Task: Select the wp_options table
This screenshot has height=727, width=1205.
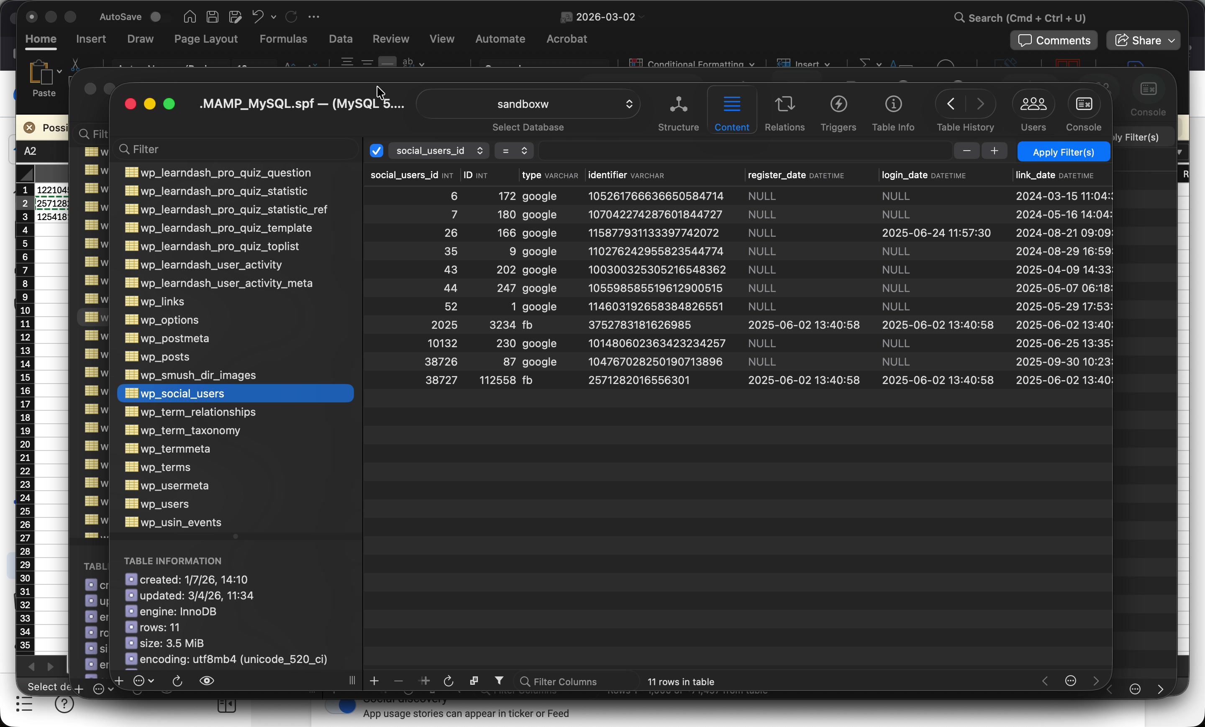Action: click(x=235, y=320)
